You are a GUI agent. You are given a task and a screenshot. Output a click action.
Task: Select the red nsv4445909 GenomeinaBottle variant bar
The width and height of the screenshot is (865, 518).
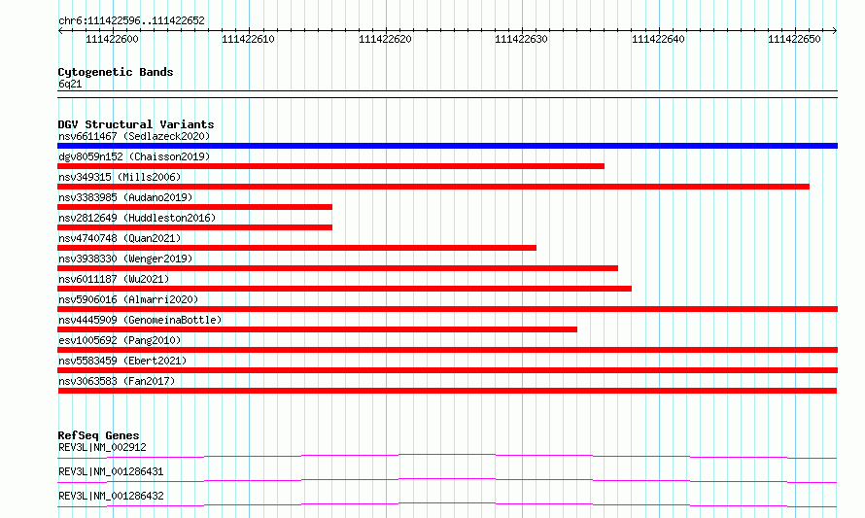(x=317, y=329)
